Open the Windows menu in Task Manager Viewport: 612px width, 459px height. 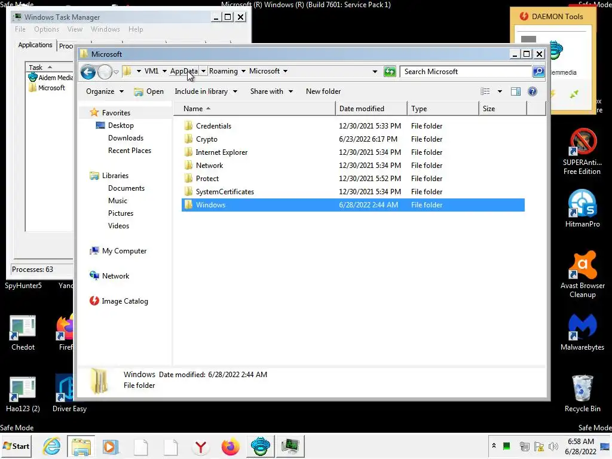105,29
